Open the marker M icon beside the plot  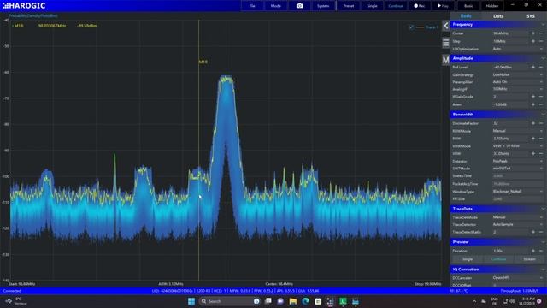(446, 60)
